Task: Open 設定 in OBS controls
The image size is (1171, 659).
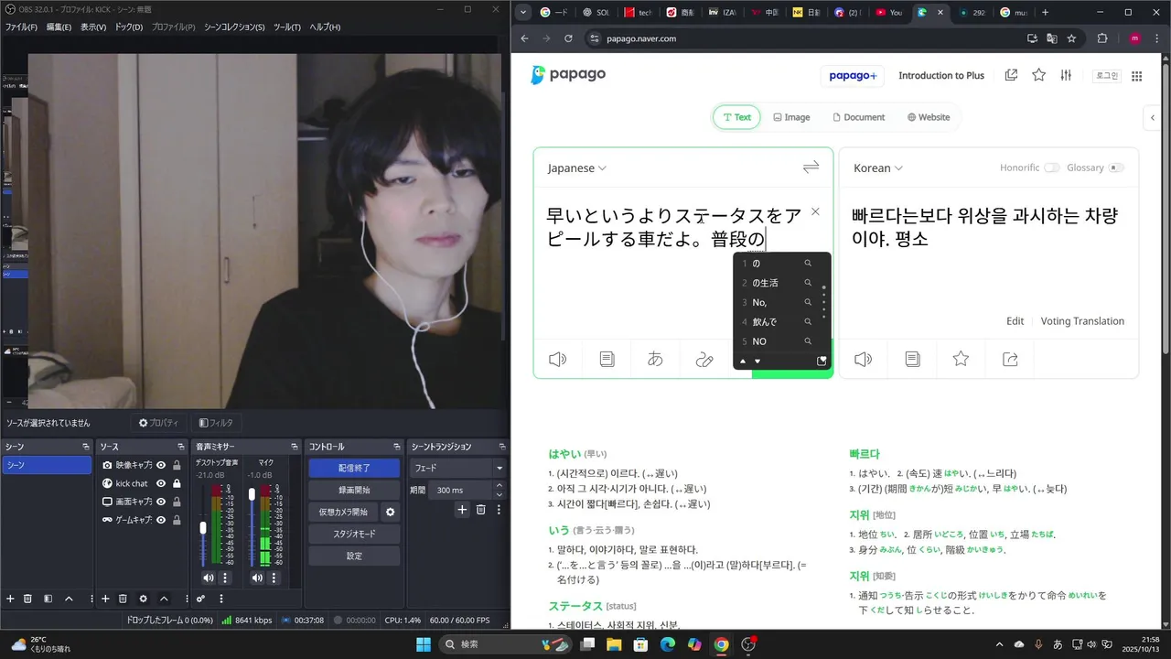Action: click(x=354, y=556)
